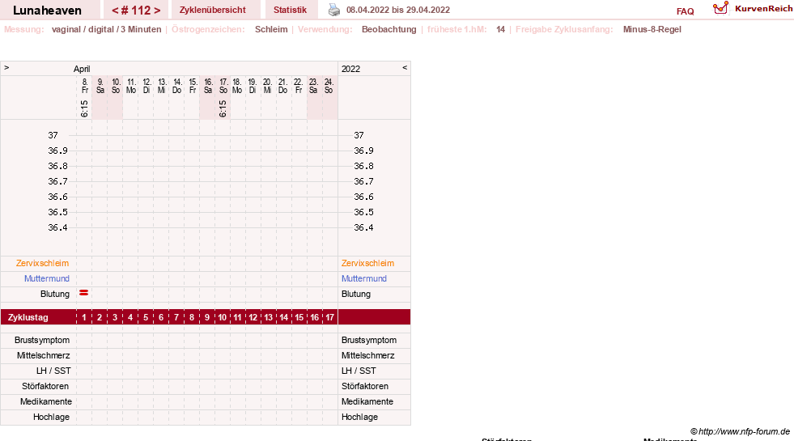Click the left 36.4 temperature label
Screen dimensions: 794x441
pos(57,227)
